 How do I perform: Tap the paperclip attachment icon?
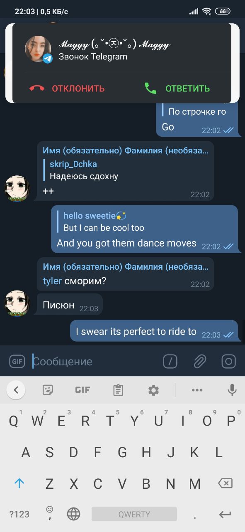199,361
